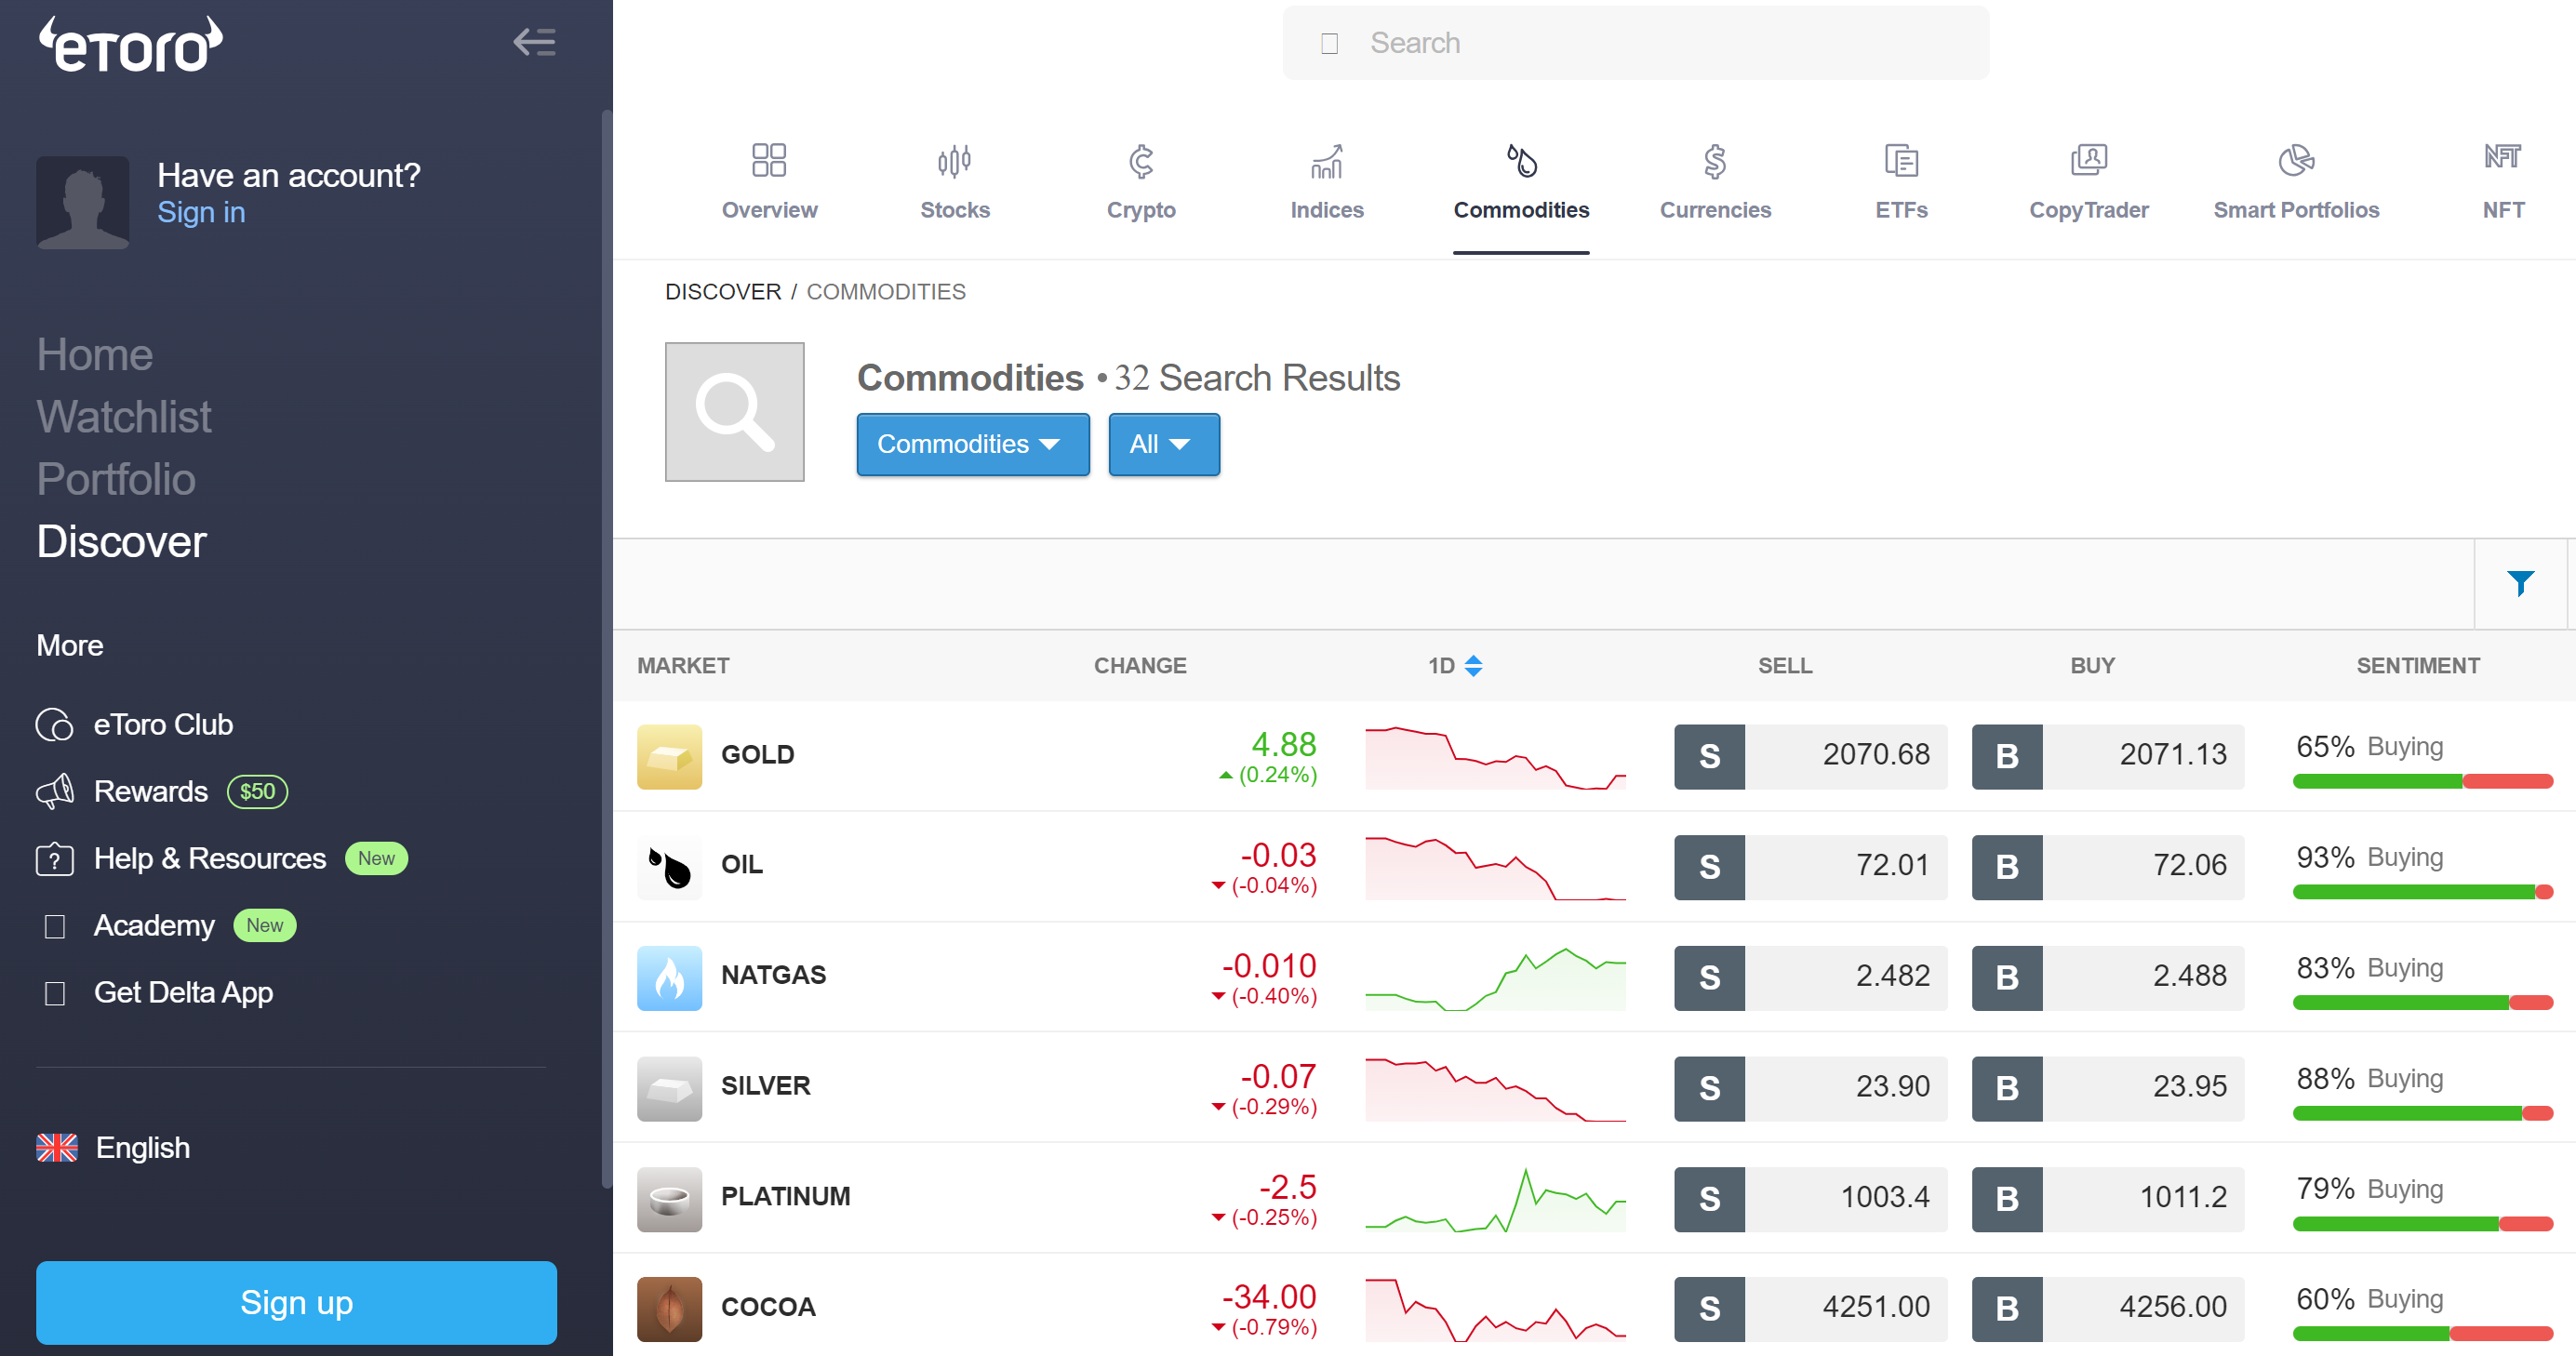Viewport: 2576px width, 1356px height.
Task: Switch to the Overview tab
Action: 769,184
